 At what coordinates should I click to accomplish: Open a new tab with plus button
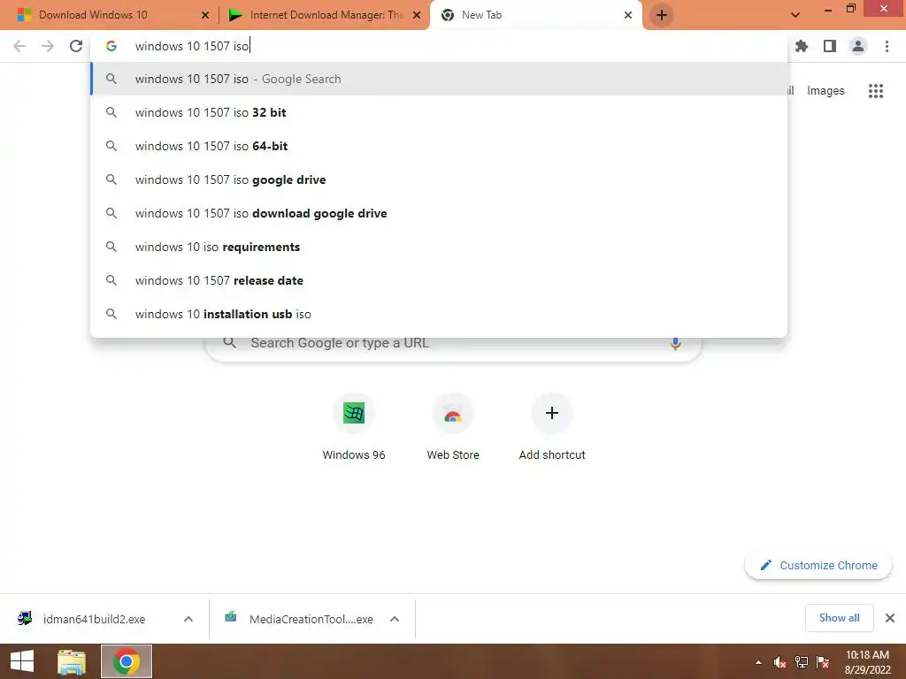click(662, 15)
